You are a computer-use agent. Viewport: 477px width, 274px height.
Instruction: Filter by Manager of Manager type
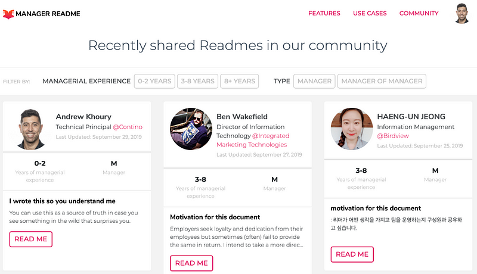pos(382,81)
